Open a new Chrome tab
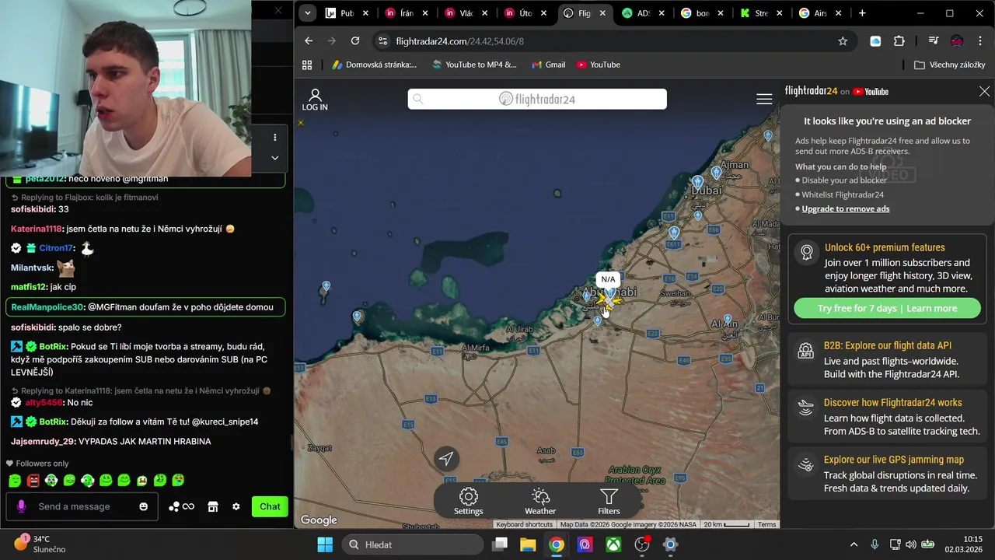 pyautogui.click(x=862, y=13)
